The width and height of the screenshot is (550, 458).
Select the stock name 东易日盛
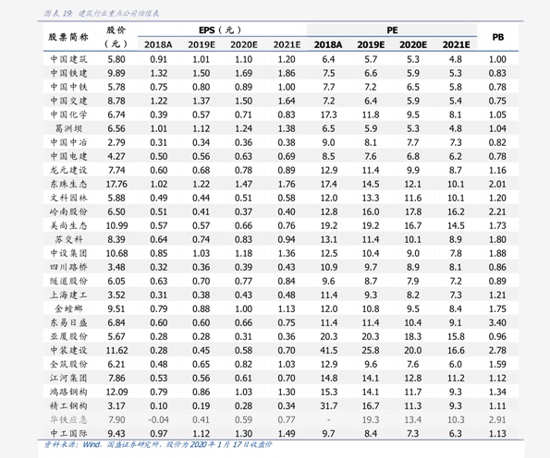coord(68,322)
